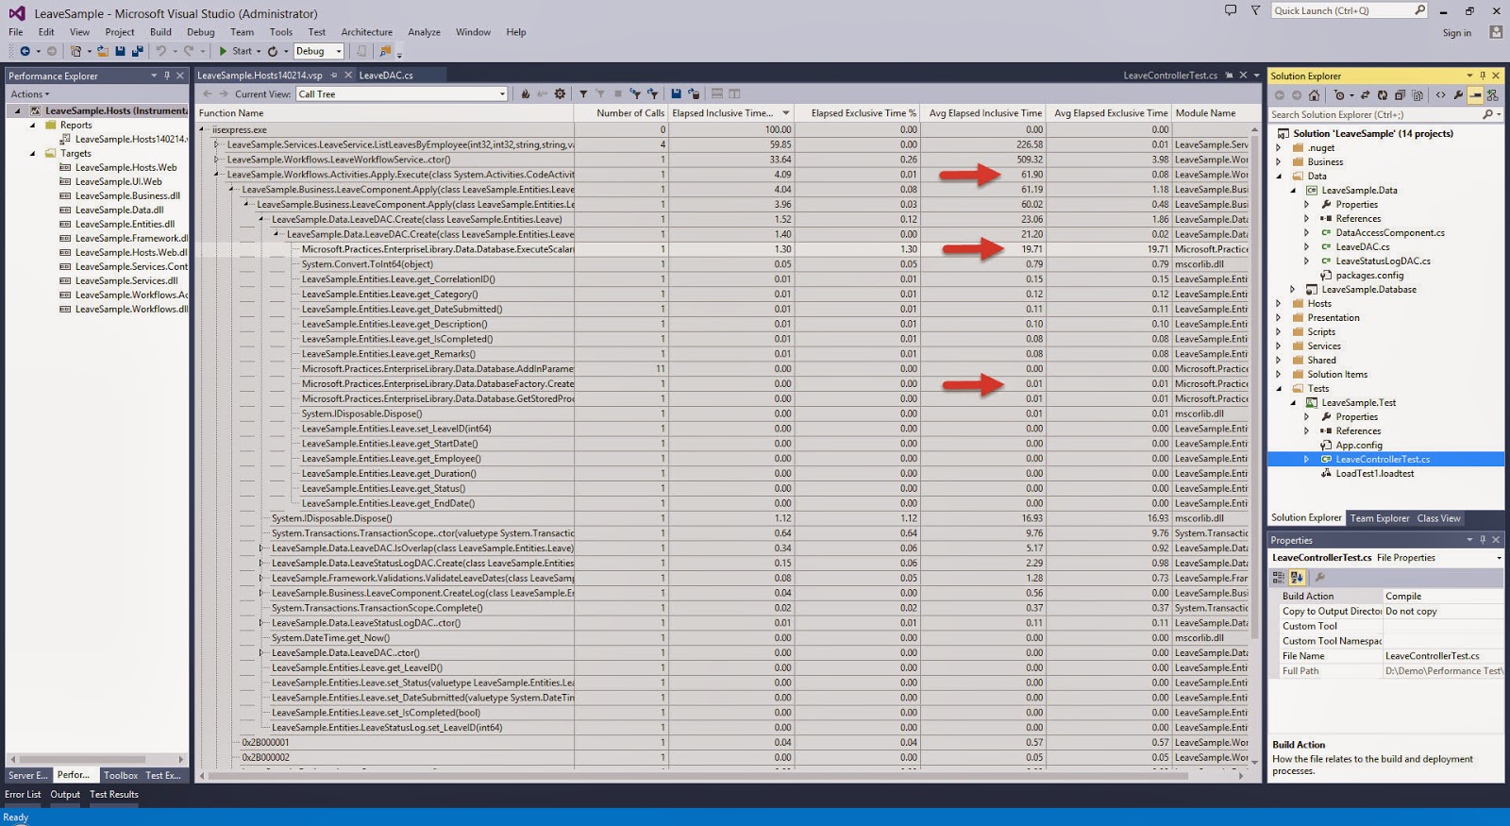This screenshot has width=1510, height=826.
Task: Click the Save All toolbar icon
Action: (137, 51)
